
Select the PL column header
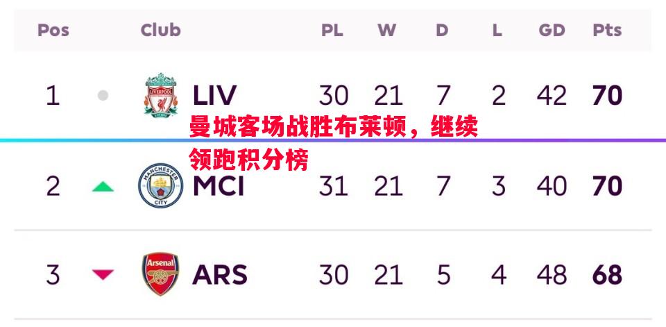tap(332, 30)
